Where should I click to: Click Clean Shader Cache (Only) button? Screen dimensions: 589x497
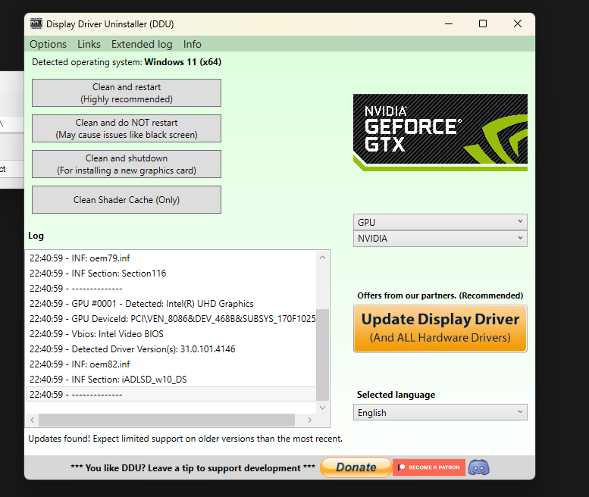click(127, 200)
